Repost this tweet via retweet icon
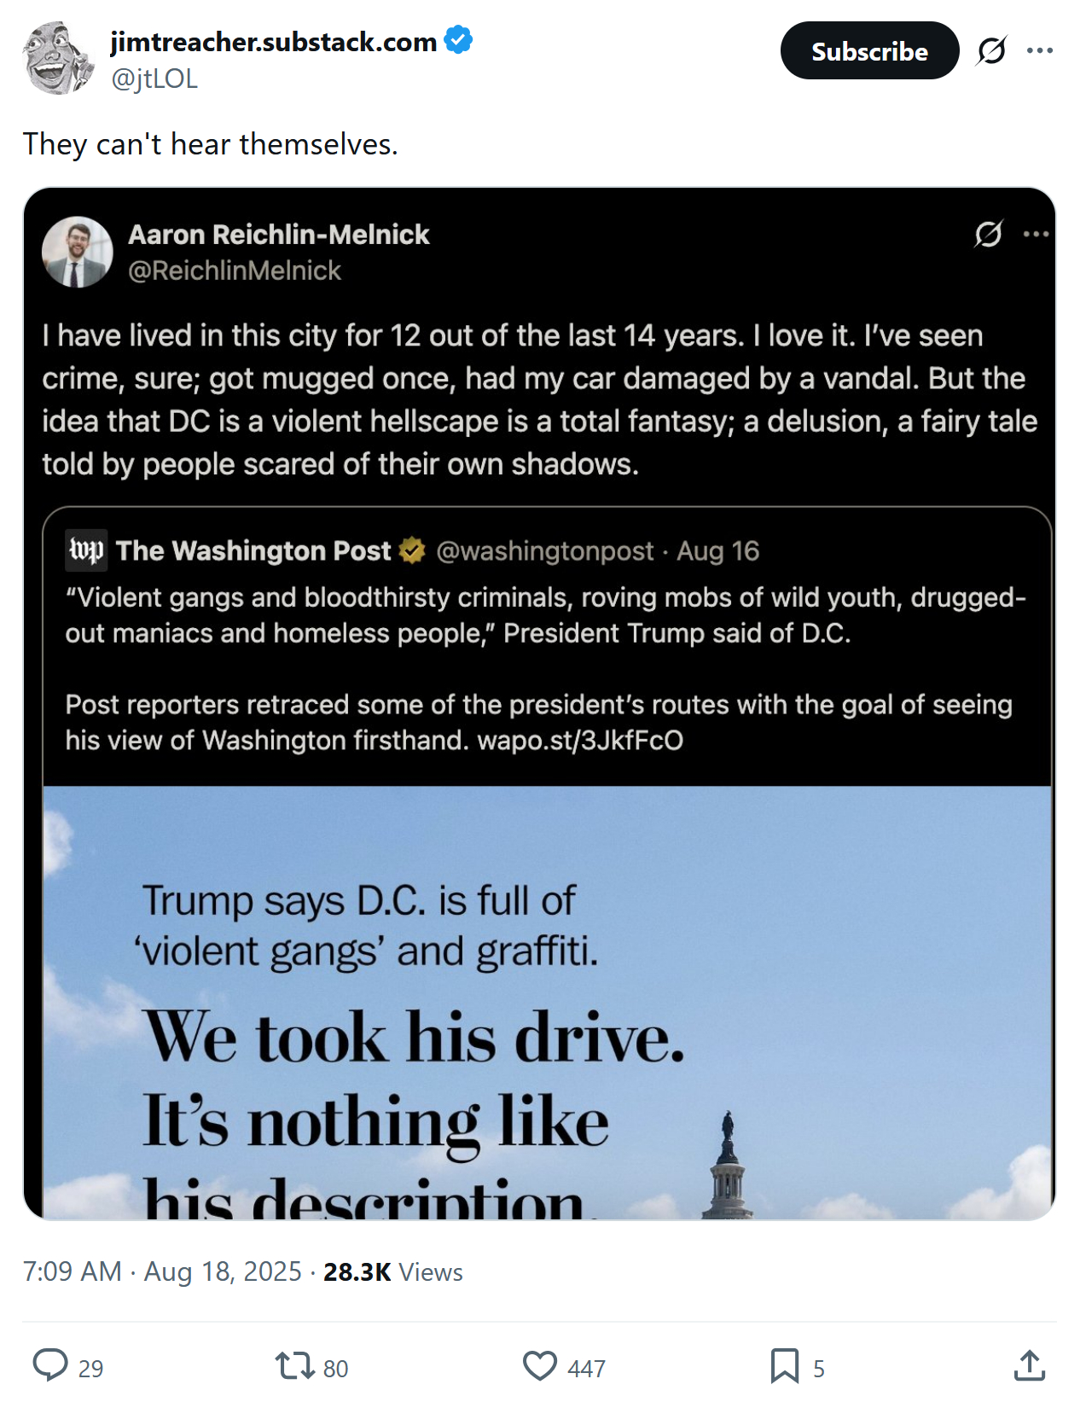1086x1402 pixels. tap(294, 1365)
